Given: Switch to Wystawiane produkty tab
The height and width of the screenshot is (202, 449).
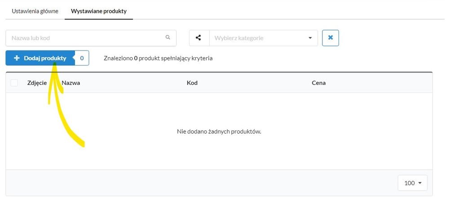Looking at the screenshot, I should 99,12.
